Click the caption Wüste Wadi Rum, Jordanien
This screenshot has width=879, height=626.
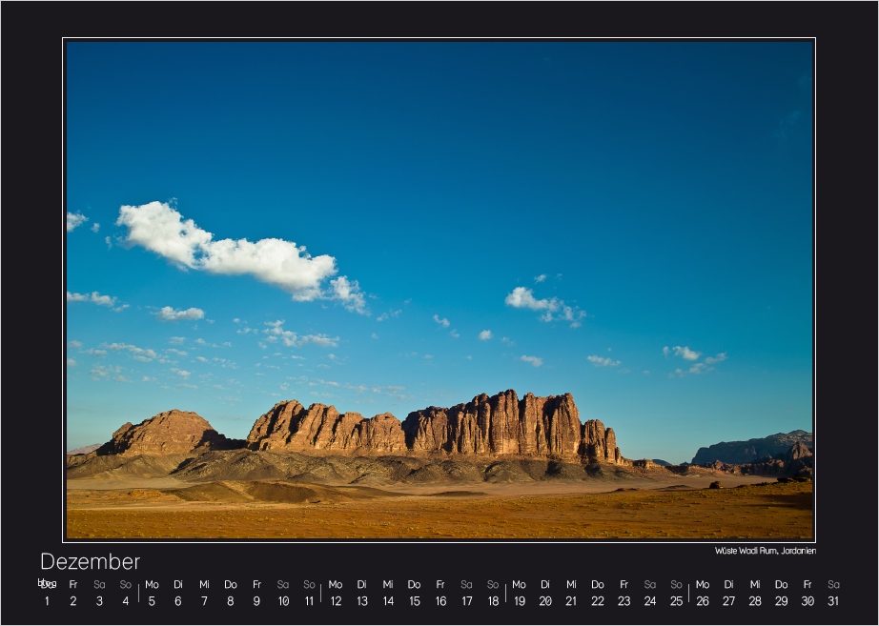[x=765, y=551]
